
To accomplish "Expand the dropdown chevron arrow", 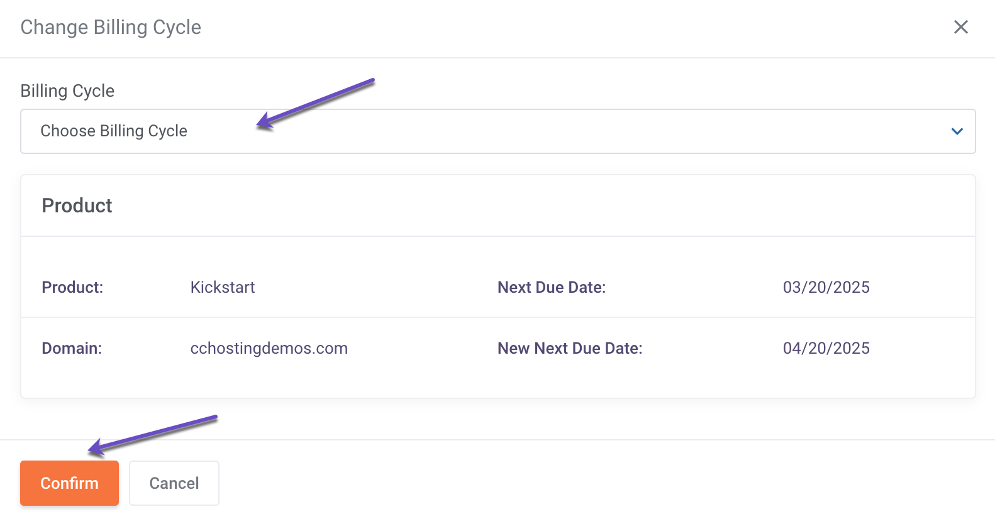I will click(957, 131).
